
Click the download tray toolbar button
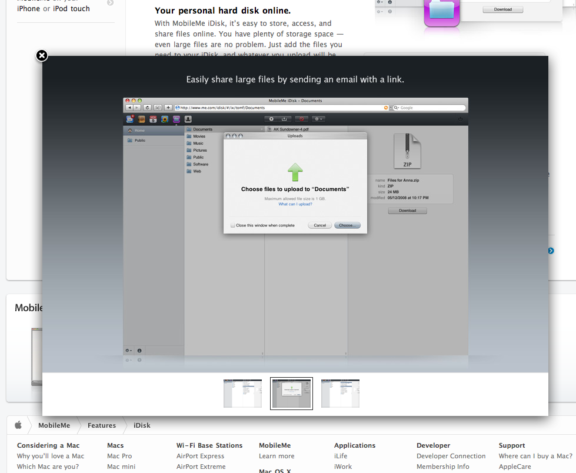click(x=284, y=119)
